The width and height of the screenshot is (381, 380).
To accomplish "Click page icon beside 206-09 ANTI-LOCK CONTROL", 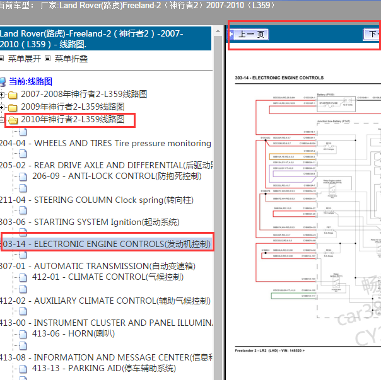I will [23, 177].
